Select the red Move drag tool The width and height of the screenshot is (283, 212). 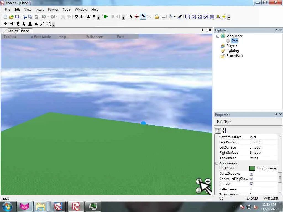click(137, 17)
